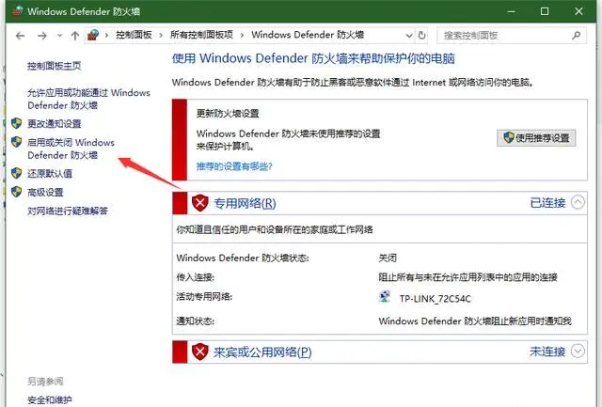Expand breadcrumb chevron after 所有控制面板项
602x407 pixels.
pyautogui.click(x=242, y=36)
